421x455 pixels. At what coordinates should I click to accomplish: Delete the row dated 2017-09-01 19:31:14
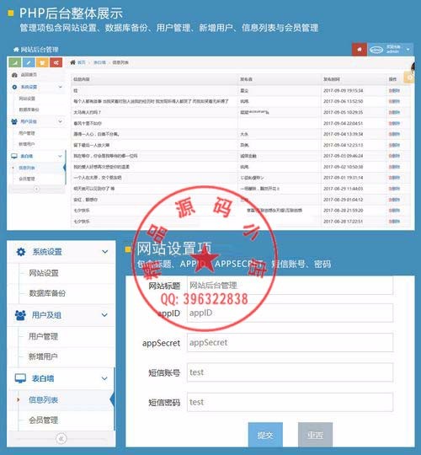[394, 178]
